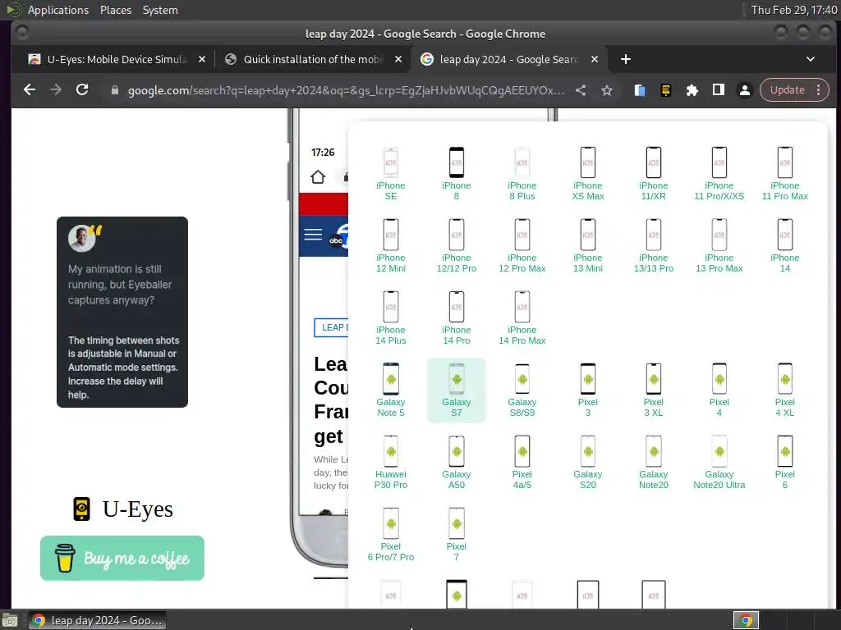This screenshot has width=841, height=630.
Task: Select the iPhone 13 Pro Max device
Action: coord(719,246)
